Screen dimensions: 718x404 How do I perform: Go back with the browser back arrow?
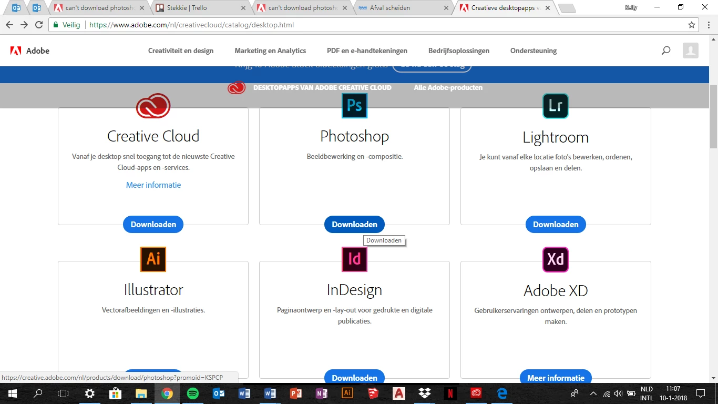point(9,25)
